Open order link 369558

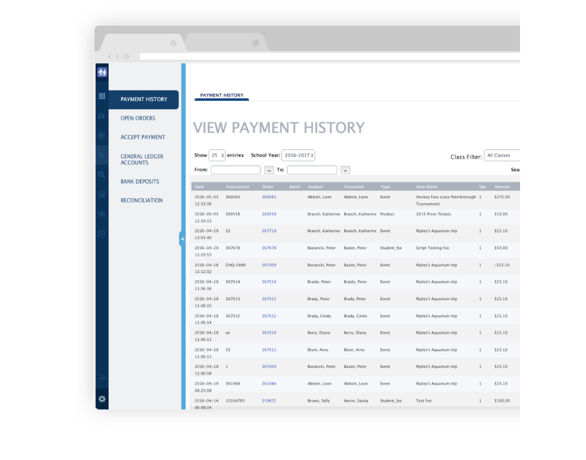pos(269,214)
